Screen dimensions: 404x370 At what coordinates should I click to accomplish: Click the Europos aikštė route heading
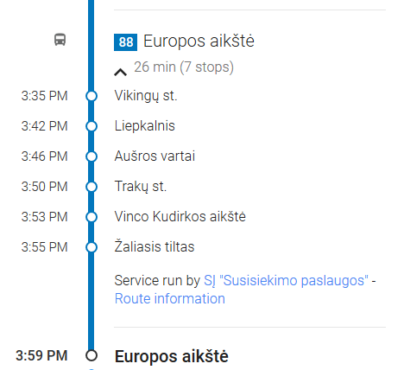click(x=199, y=41)
